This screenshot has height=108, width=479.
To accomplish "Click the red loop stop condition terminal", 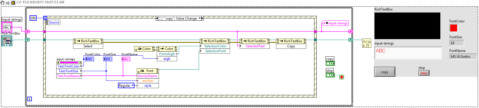I will (x=342, y=77).
